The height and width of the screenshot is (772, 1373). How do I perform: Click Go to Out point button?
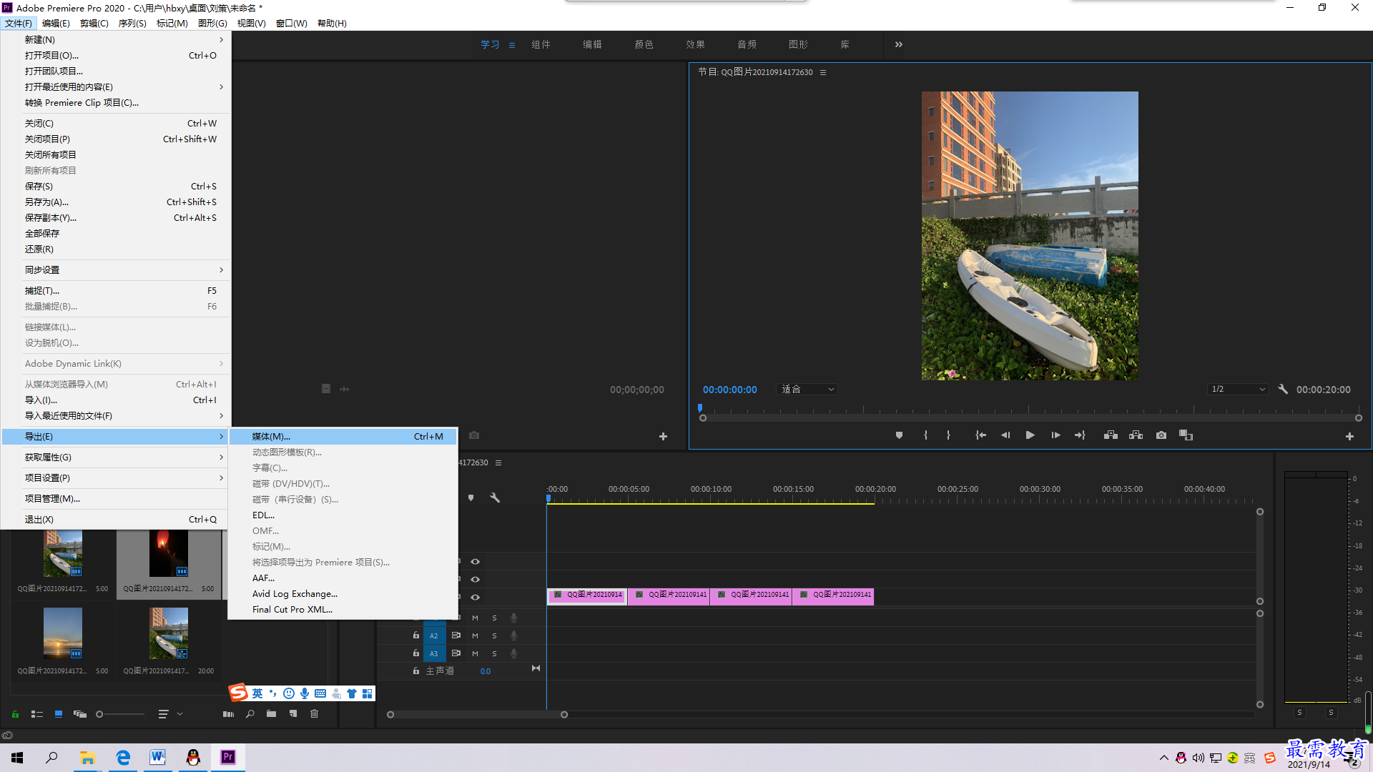1080,435
